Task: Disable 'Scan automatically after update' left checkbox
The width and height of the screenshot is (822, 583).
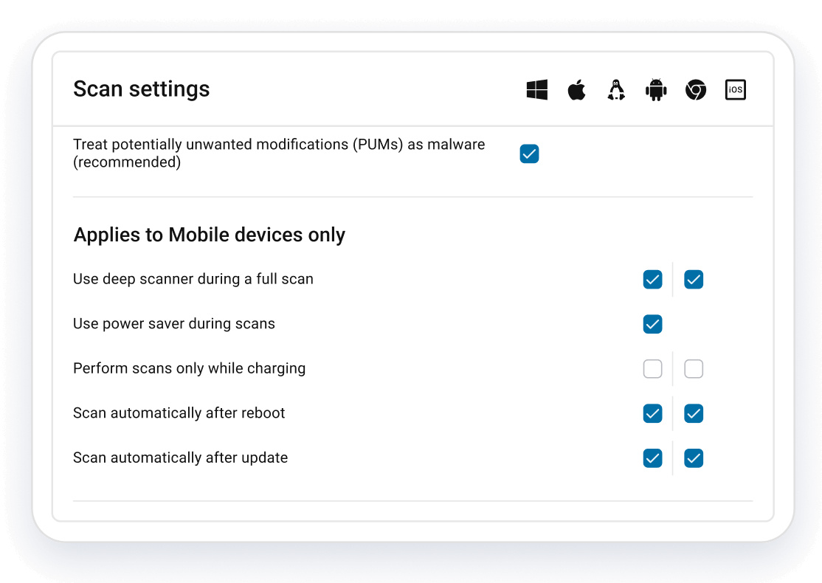Action: [652, 458]
